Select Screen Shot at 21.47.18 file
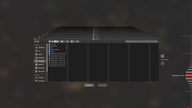This screenshot has width=192, height=108. (x=58, y=62)
